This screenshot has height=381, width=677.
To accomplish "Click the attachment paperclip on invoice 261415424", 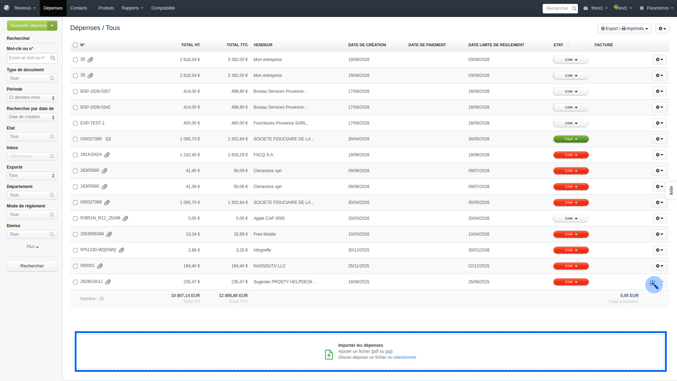I will click(x=107, y=155).
